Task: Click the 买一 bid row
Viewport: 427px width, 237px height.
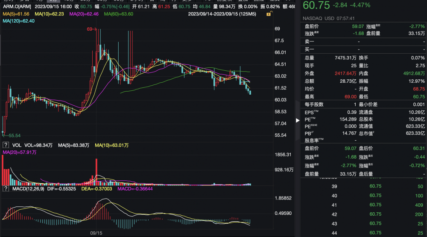Action: pyautogui.click(x=363, y=49)
